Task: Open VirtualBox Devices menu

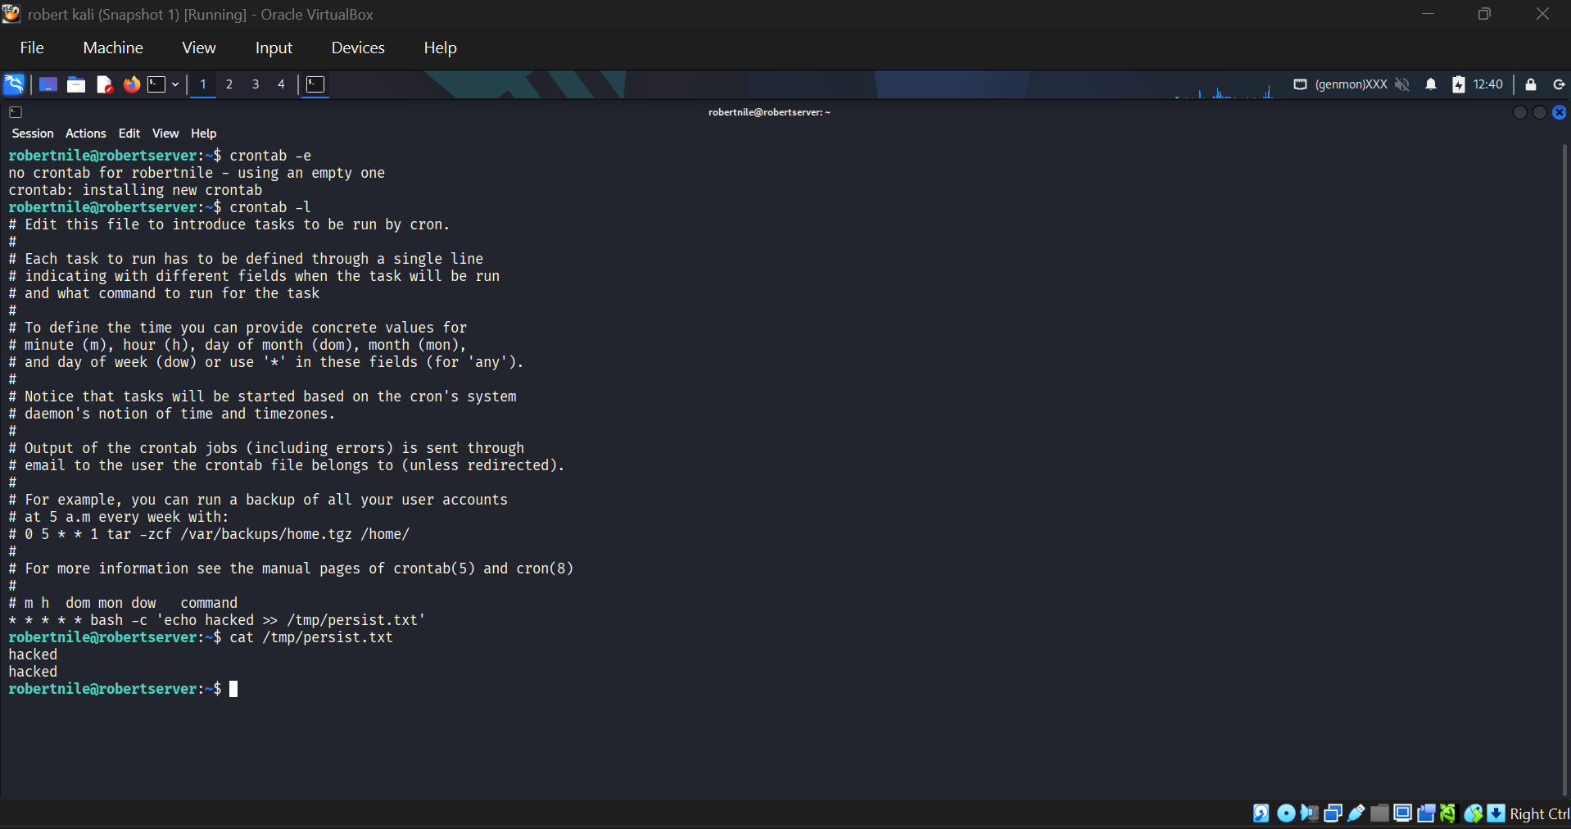Action: click(x=358, y=48)
